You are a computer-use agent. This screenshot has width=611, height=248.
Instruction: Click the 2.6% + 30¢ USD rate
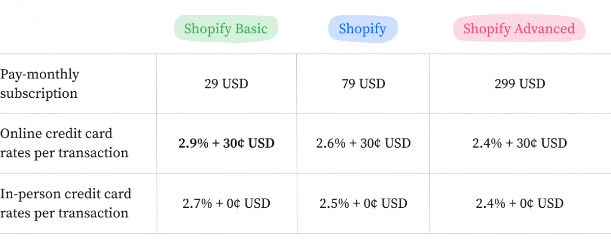click(364, 144)
